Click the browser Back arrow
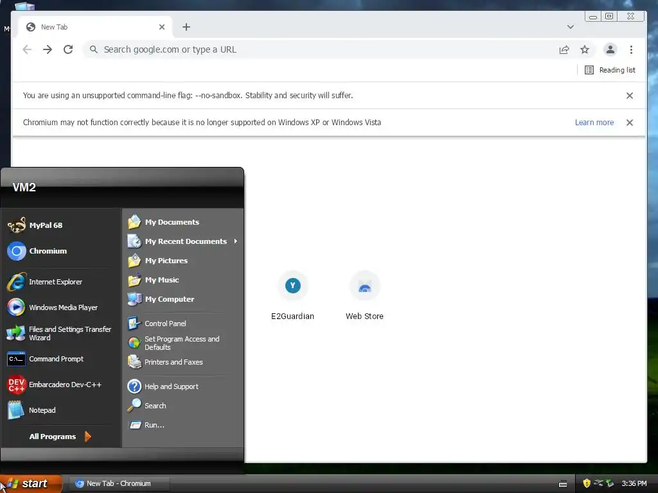 tap(27, 49)
